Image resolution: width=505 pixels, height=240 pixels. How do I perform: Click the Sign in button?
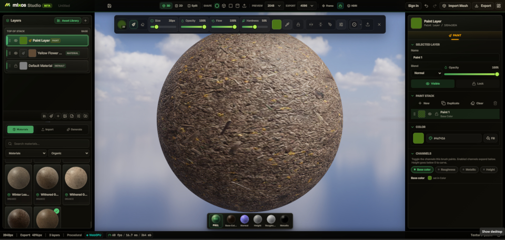coord(413,6)
